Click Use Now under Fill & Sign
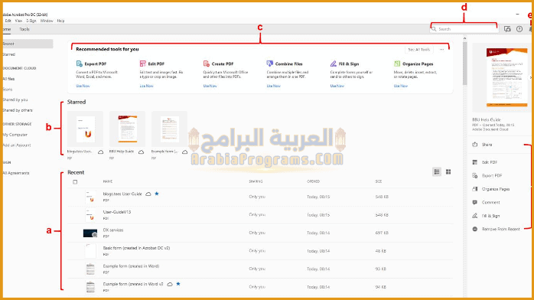The height and width of the screenshot is (300, 534). pos(337,86)
